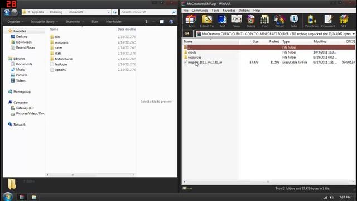The width and height of the screenshot is (357, 201).
Task: Select the parent folder row in WinRAR
Action: (x=269, y=47)
